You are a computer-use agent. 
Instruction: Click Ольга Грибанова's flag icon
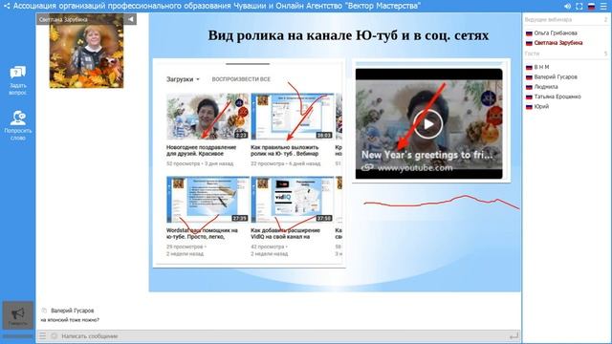[529, 33]
